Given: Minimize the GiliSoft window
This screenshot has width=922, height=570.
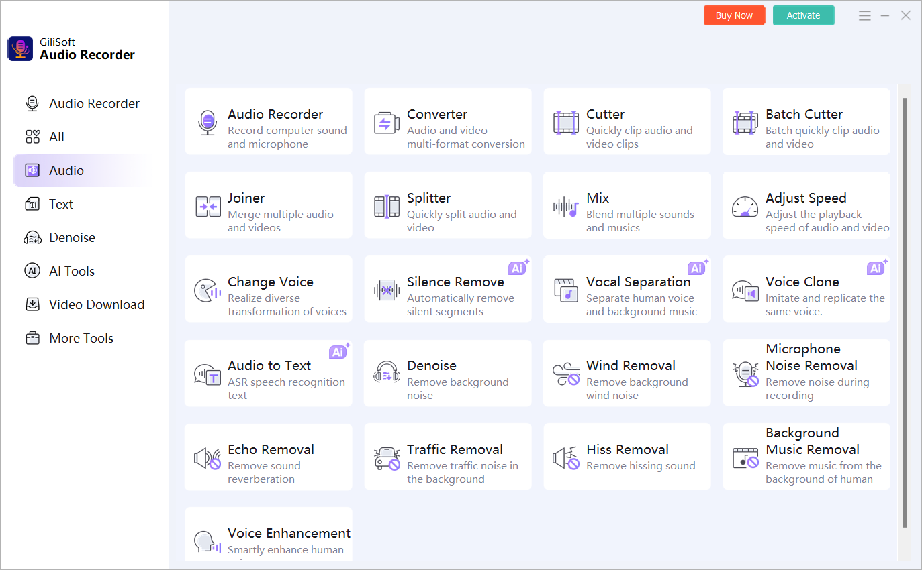Looking at the screenshot, I should coord(885,15).
